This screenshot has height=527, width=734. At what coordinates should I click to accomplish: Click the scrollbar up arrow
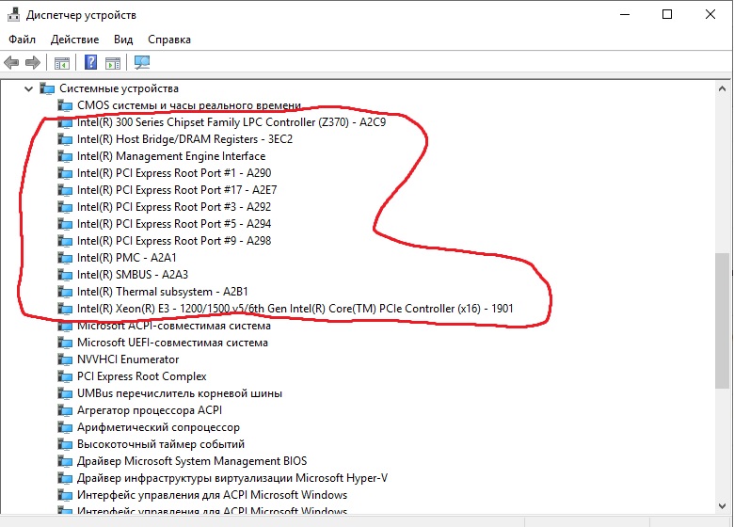click(722, 88)
